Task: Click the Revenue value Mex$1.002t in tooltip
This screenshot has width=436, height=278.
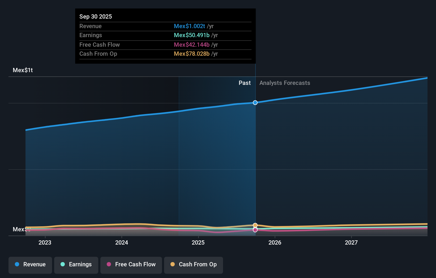Action: (189, 26)
